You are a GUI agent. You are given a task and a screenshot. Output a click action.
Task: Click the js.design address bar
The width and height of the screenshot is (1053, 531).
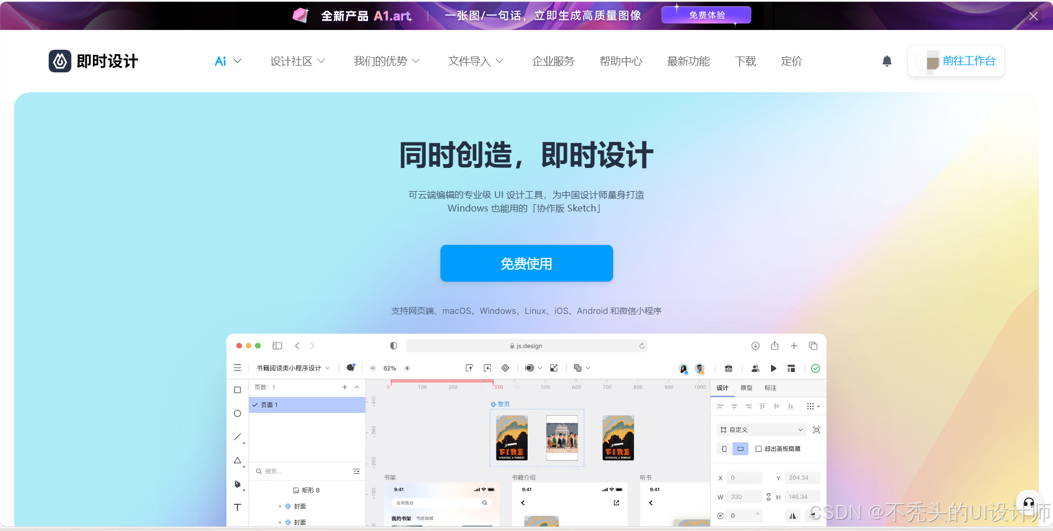tap(526, 346)
